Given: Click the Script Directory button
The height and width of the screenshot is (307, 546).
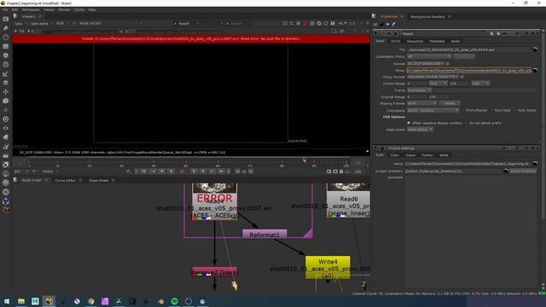Looking at the screenshot, I should tap(523, 171).
